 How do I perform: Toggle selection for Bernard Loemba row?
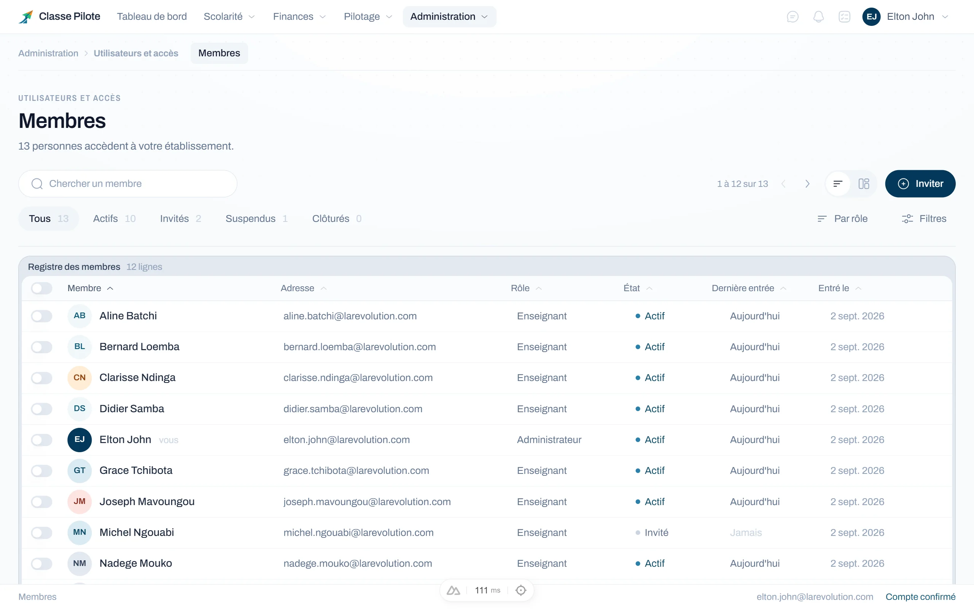click(x=41, y=347)
